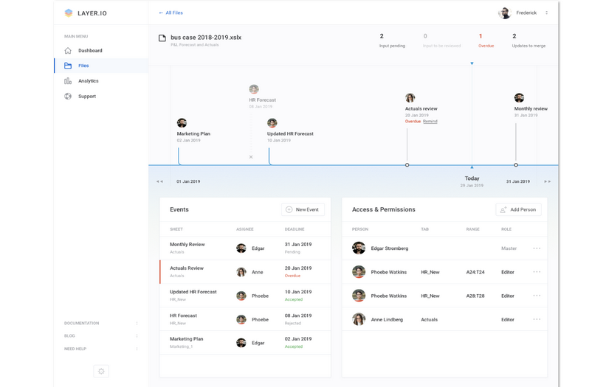Click Anne Lindberg's Actuals tab cell
609x387 pixels.
[x=429, y=319]
